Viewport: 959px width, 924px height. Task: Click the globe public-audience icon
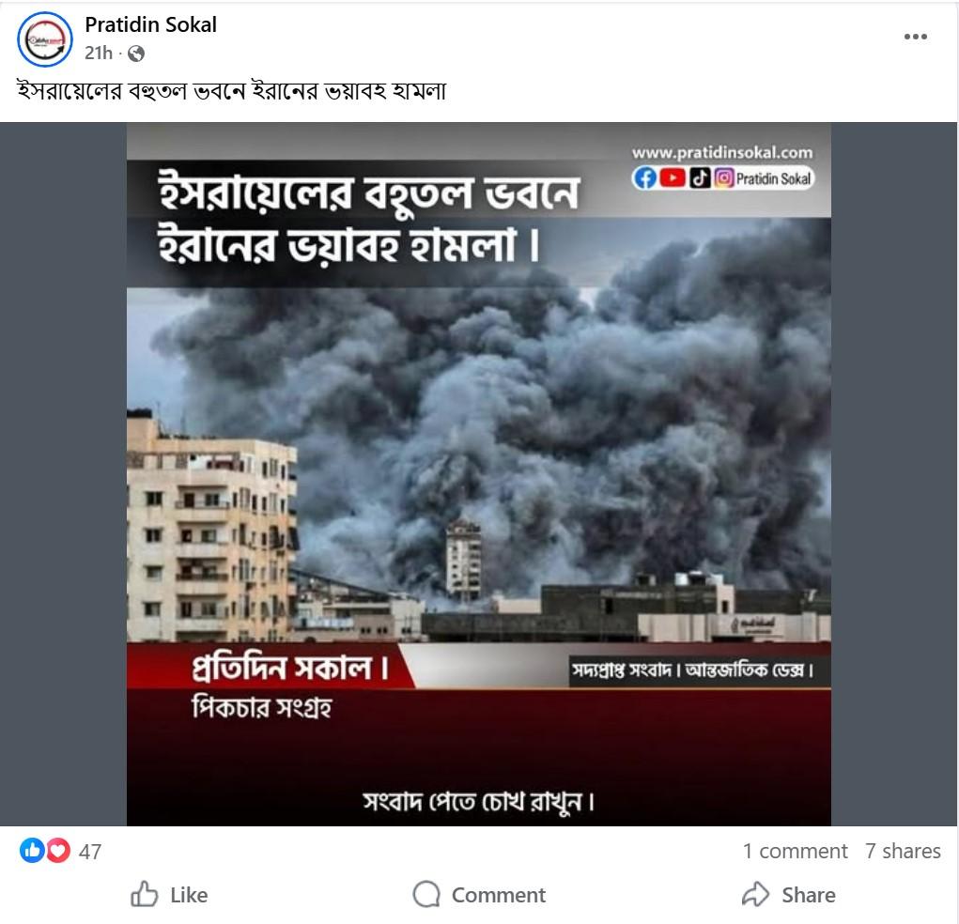136,54
